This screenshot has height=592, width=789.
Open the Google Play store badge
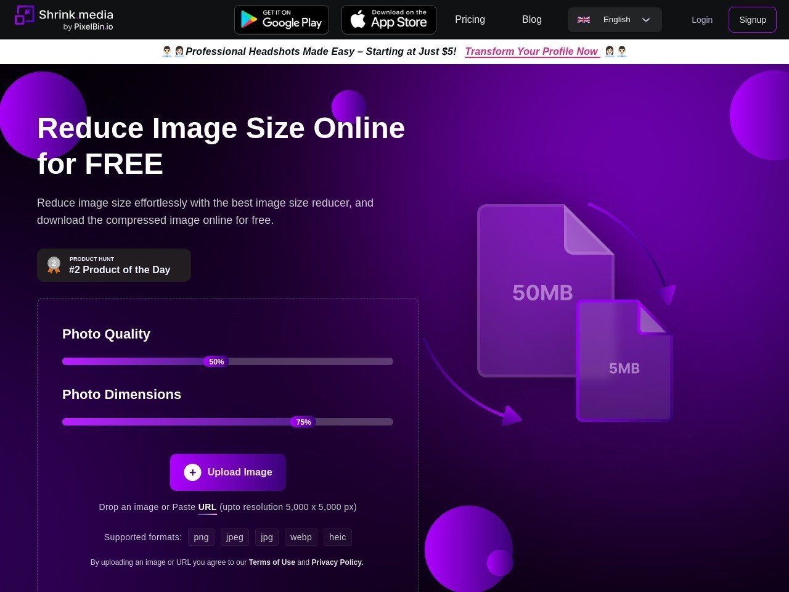tap(282, 20)
